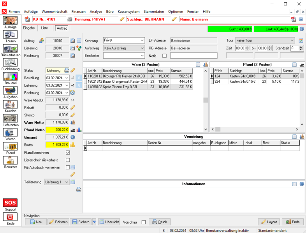Click the green Guth. 400,00 € bar
The width and height of the screenshot is (306, 233).
click(230, 29)
